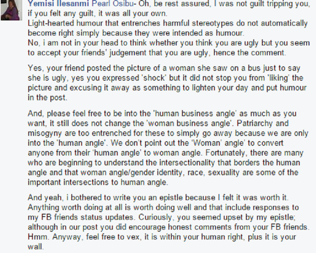Click the paragraph beginning 'And yeah, i bothered'

pyautogui.click(x=168, y=222)
